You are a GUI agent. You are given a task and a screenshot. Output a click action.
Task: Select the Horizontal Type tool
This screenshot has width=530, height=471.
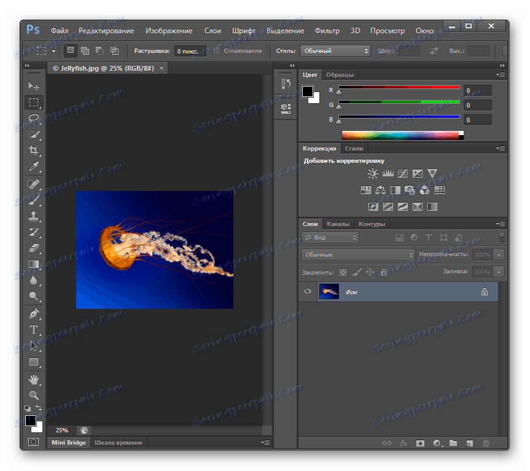point(34,329)
